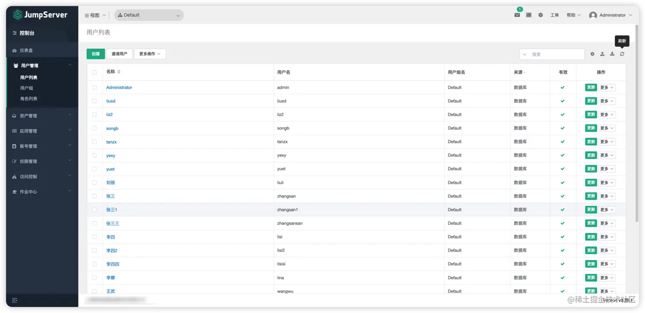
Task: Click the JumpServer logo
Action: 40,15
